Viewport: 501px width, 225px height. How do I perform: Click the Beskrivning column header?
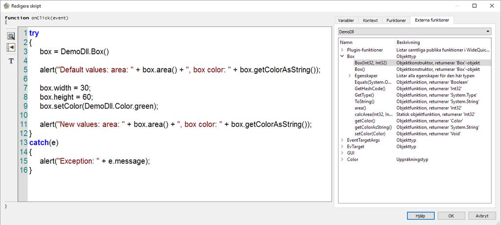pos(443,42)
